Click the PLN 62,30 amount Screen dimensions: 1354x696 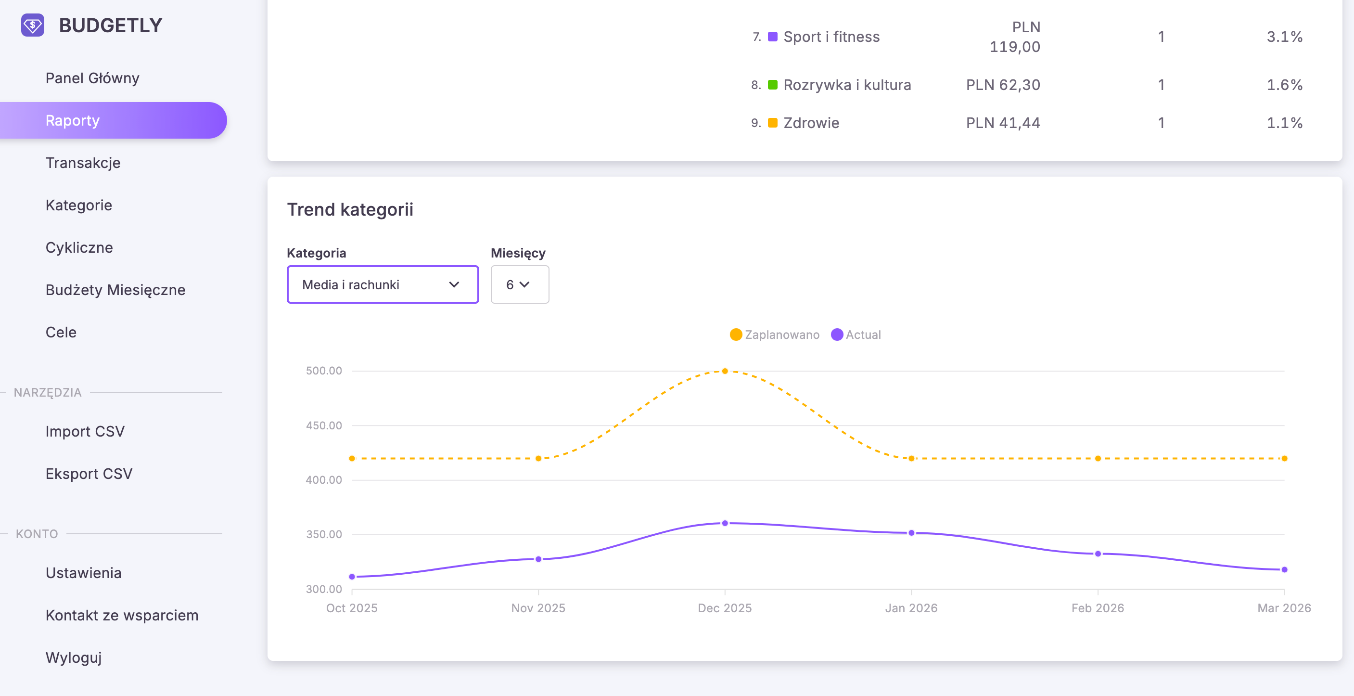point(1003,85)
